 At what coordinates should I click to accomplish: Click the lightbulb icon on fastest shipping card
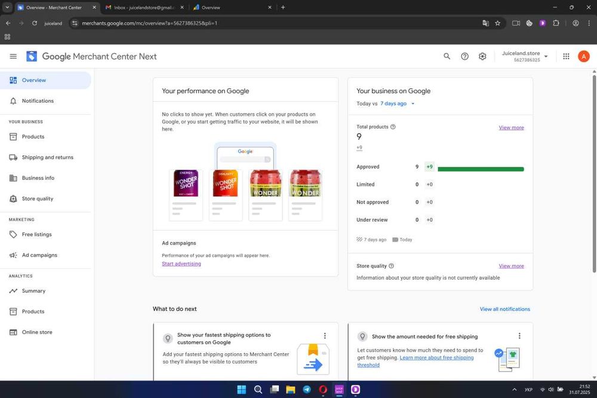pyautogui.click(x=168, y=338)
